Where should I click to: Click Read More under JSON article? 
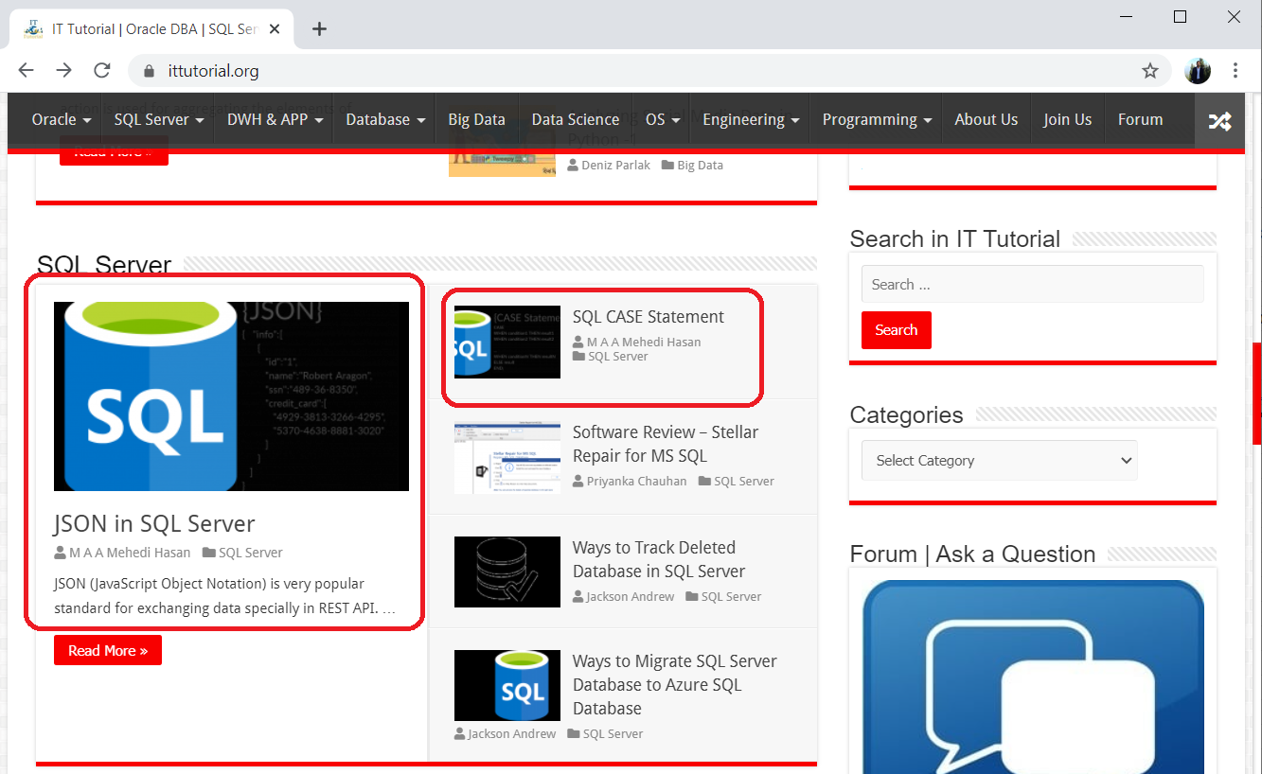[108, 650]
